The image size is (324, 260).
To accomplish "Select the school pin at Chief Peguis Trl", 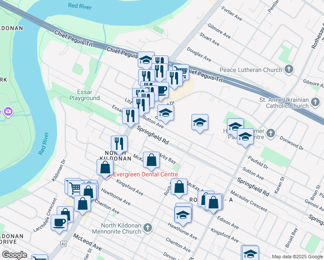I will click(146, 60).
